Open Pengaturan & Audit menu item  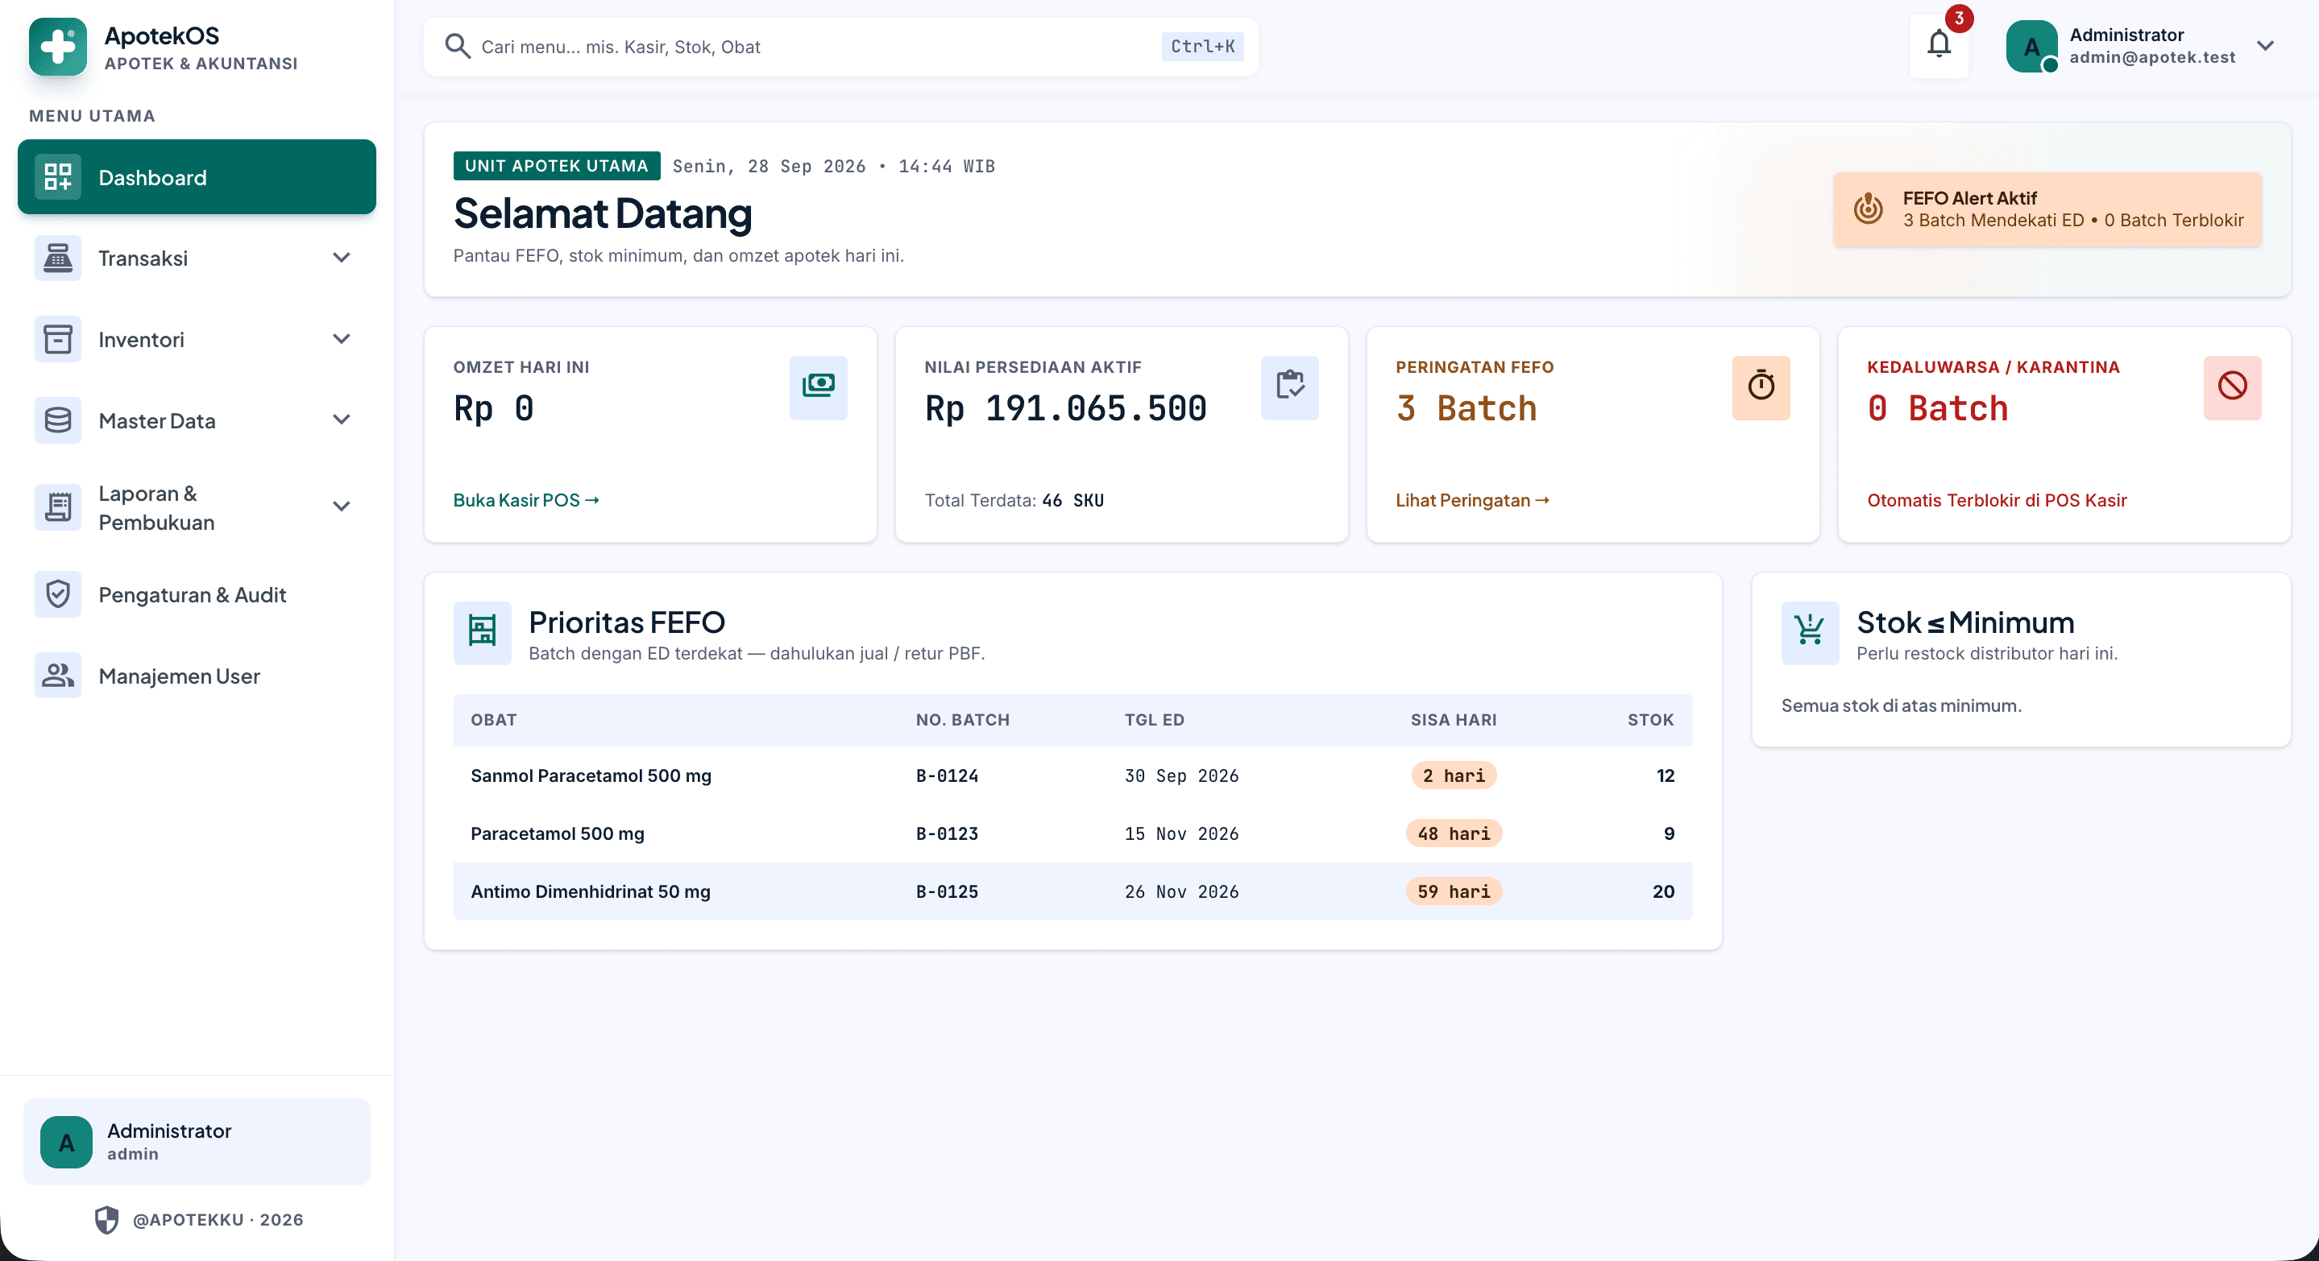197,594
